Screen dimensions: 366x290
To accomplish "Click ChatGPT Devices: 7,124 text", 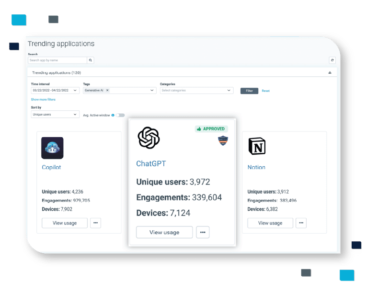I will coord(163,213).
